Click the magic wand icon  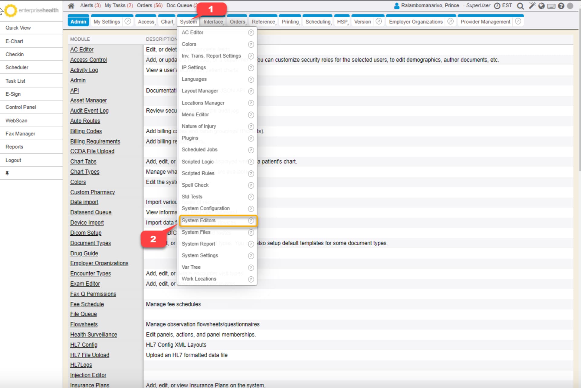point(532,6)
